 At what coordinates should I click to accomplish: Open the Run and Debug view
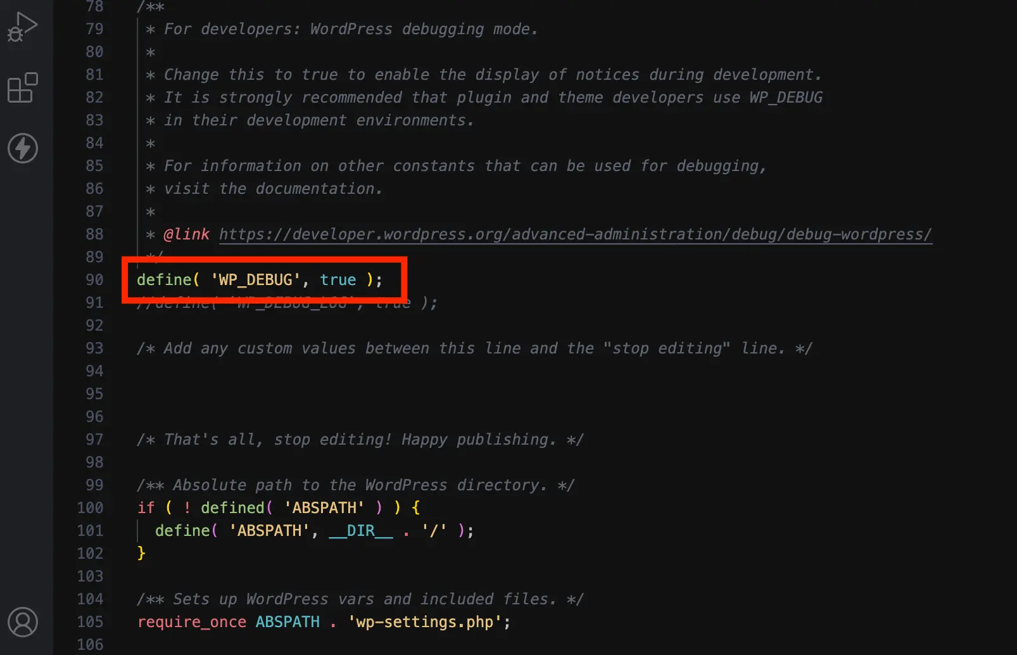[x=23, y=28]
